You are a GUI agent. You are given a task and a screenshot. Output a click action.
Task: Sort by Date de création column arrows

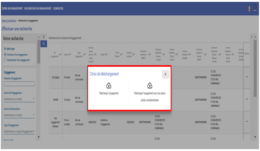134,55
